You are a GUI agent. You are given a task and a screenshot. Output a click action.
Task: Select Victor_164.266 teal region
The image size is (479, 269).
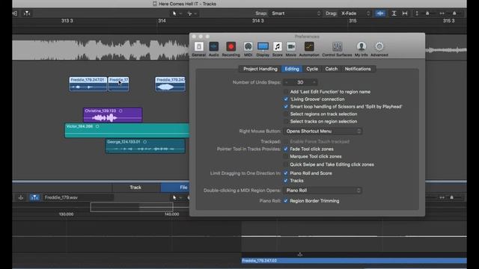tap(126, 130)
